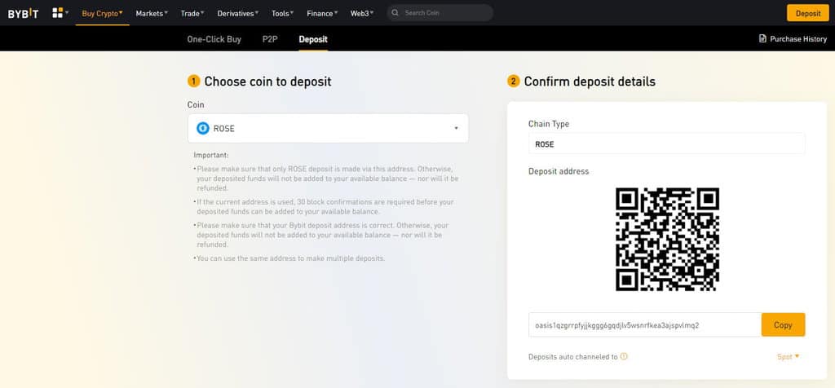Image resolution: width=835 pixels, height=388 pixels.
Task: Expand the Trade menu
Action: [x=192, y=13]
